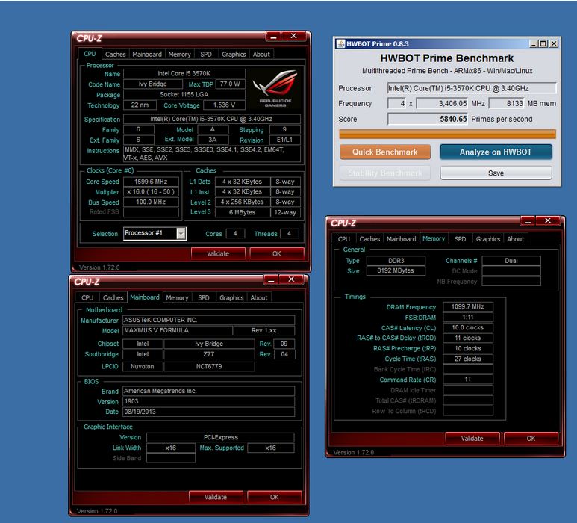Image resolution: width=577 pixels, height=523 pixels.
Task: Click the 3,406.05 MHz frequency field
Action: coord(442,104)
